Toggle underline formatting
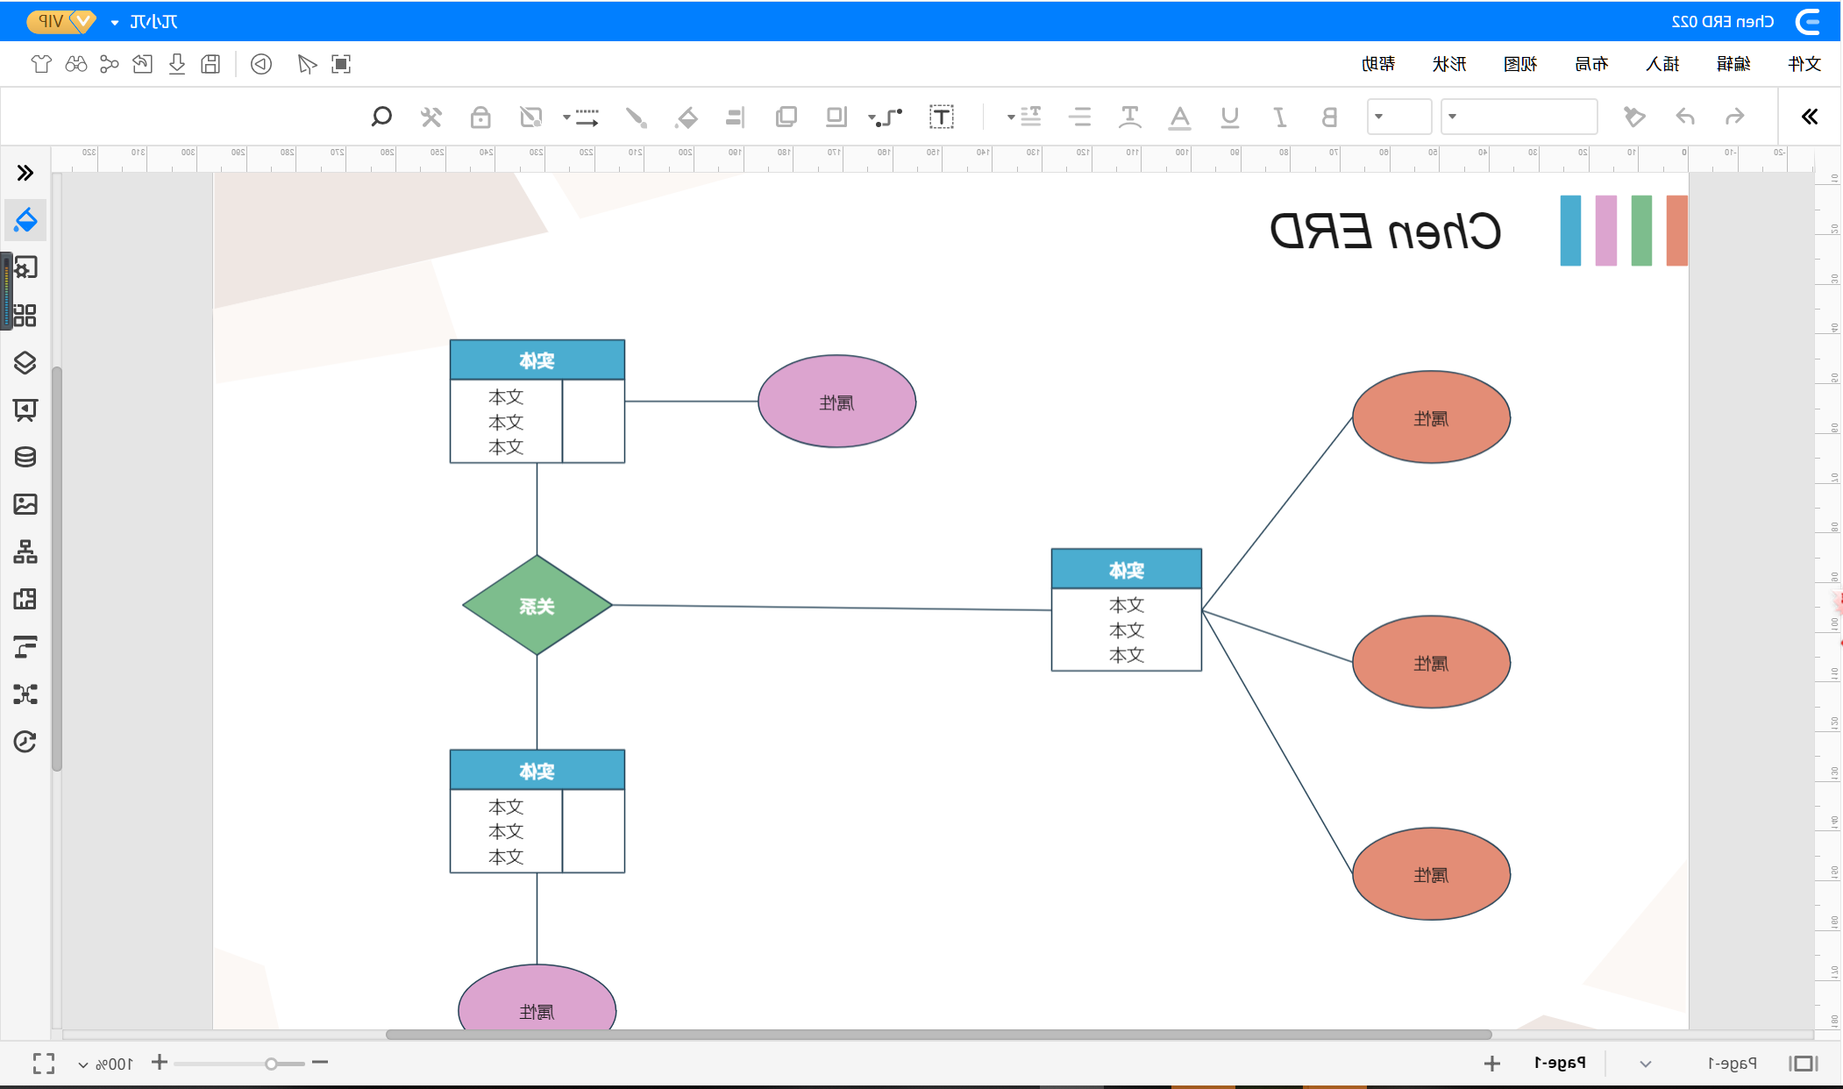The height and width of the screenshot is (1089, 1843). click(x=1230, y=117)
